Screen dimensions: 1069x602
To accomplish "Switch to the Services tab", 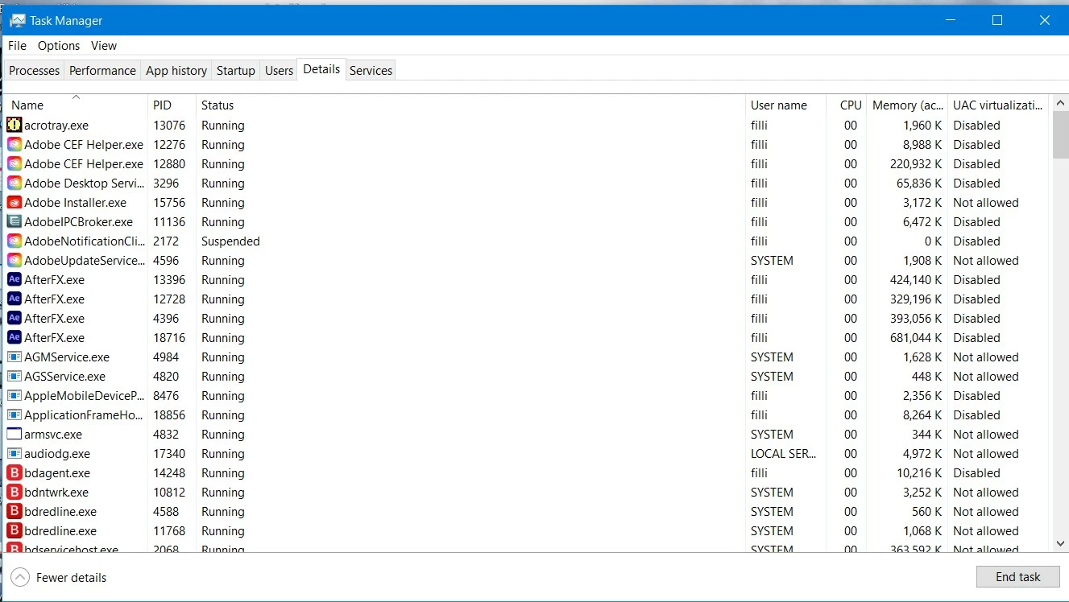I will coord(371,71).
